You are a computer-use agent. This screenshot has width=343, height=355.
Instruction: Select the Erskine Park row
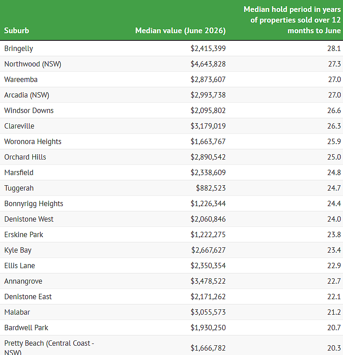(x=171, y=235)
